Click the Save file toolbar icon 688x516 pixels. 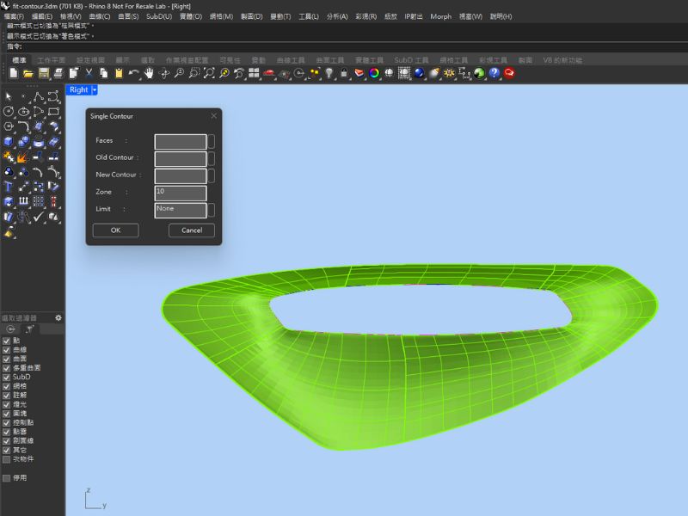tap(44, 74)
